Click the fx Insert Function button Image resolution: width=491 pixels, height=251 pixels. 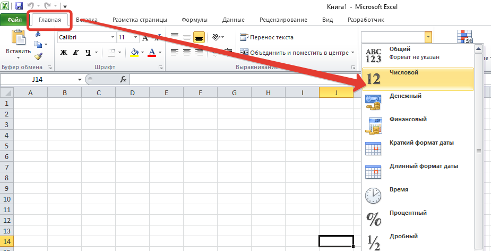(x=123, y=80)
